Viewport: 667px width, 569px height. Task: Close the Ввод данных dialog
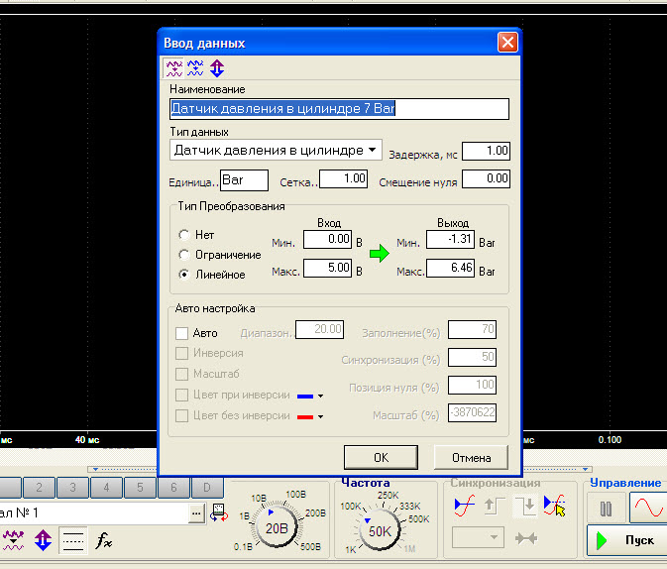(x=507, y=43)
